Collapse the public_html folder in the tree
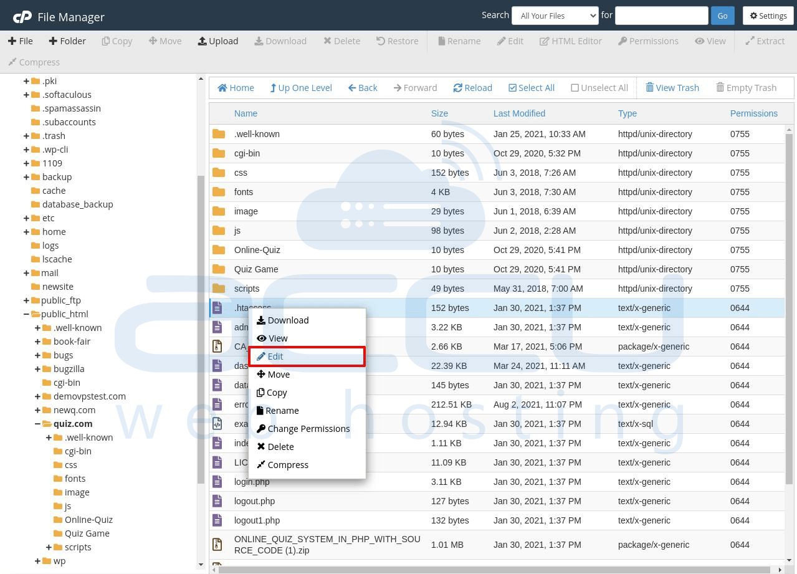 coord(26,313)
